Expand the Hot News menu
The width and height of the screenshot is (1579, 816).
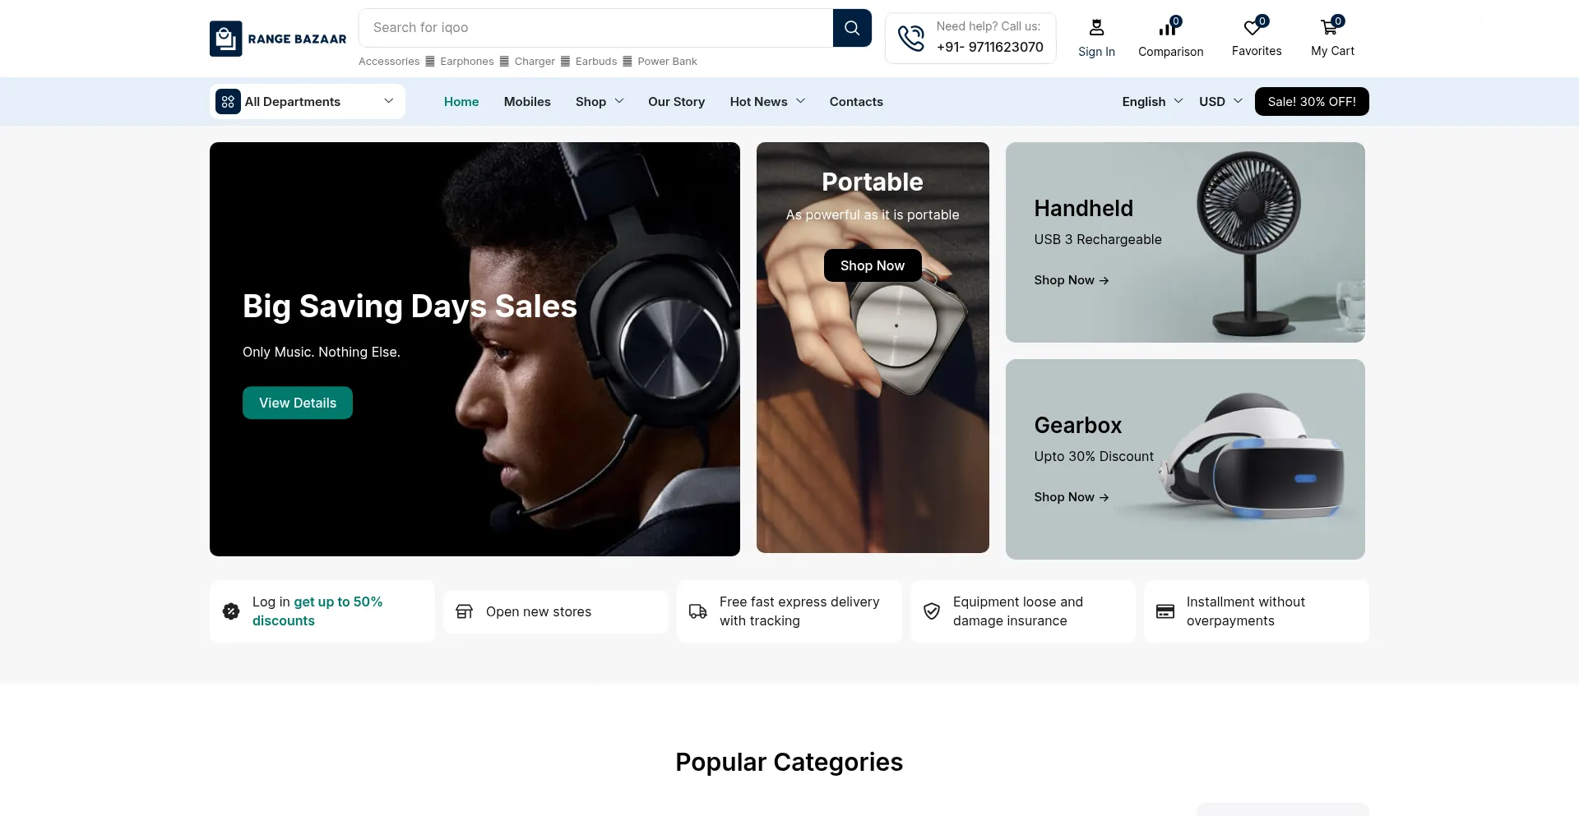click(x=766, y=102)
